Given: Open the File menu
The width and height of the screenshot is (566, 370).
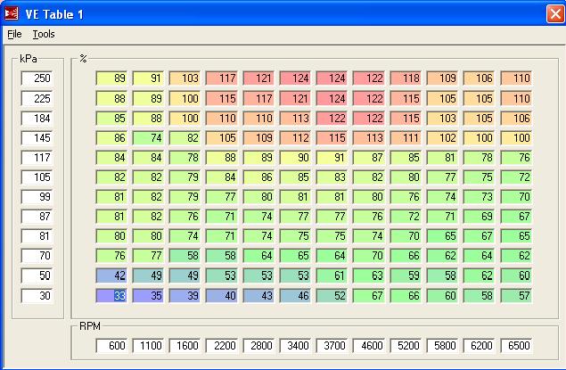Looking at the screenshot, I should pyautogui.click(x=14, y=34).
